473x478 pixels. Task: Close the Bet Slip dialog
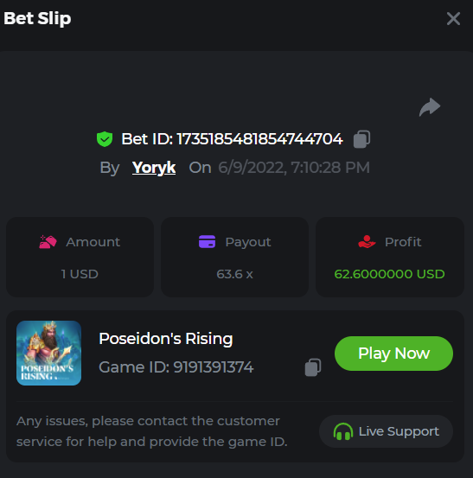pyautogui.click(x=453, y=19)
